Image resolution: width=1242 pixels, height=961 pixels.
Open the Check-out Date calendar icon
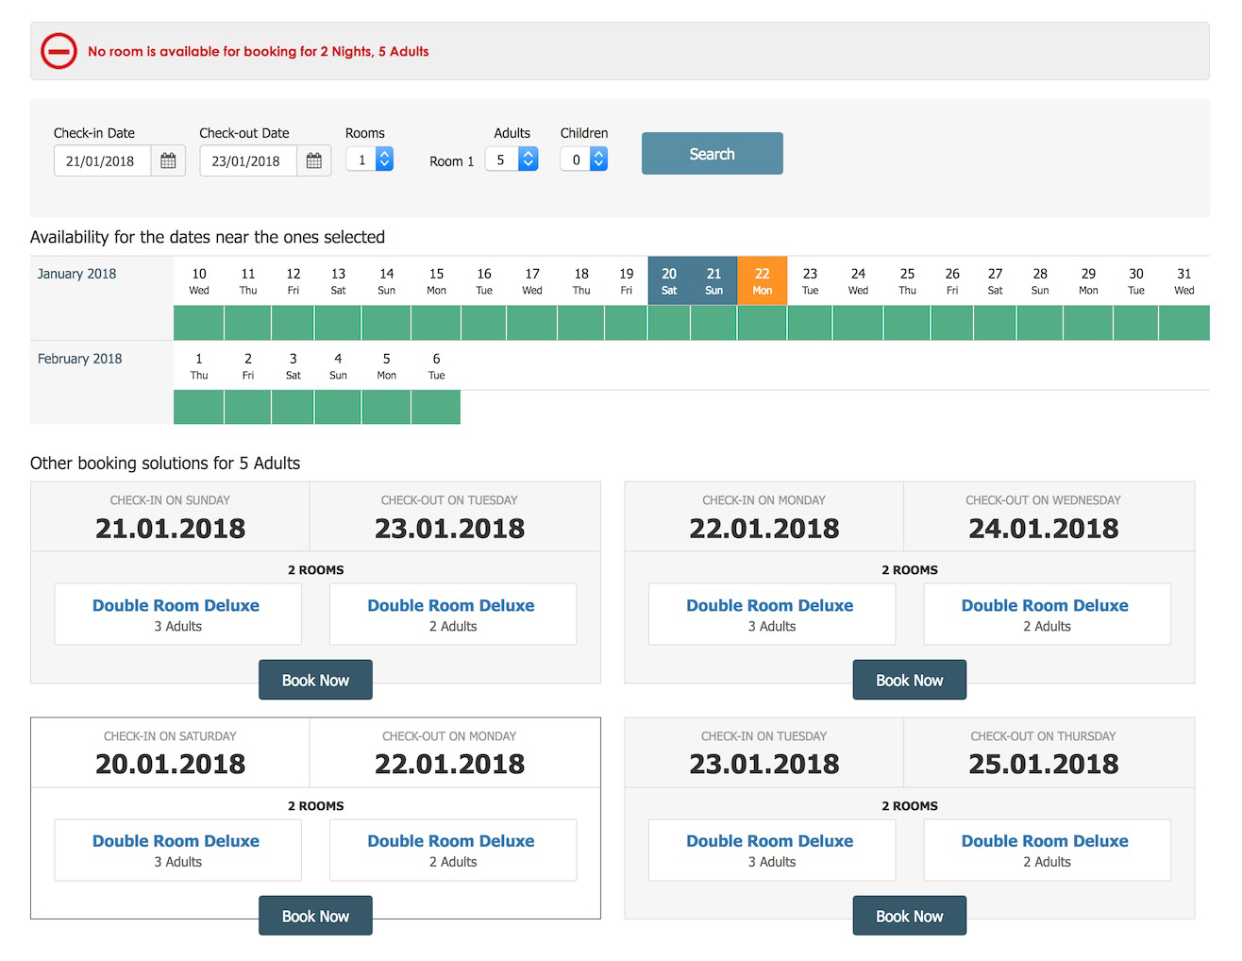pos(313,160)
